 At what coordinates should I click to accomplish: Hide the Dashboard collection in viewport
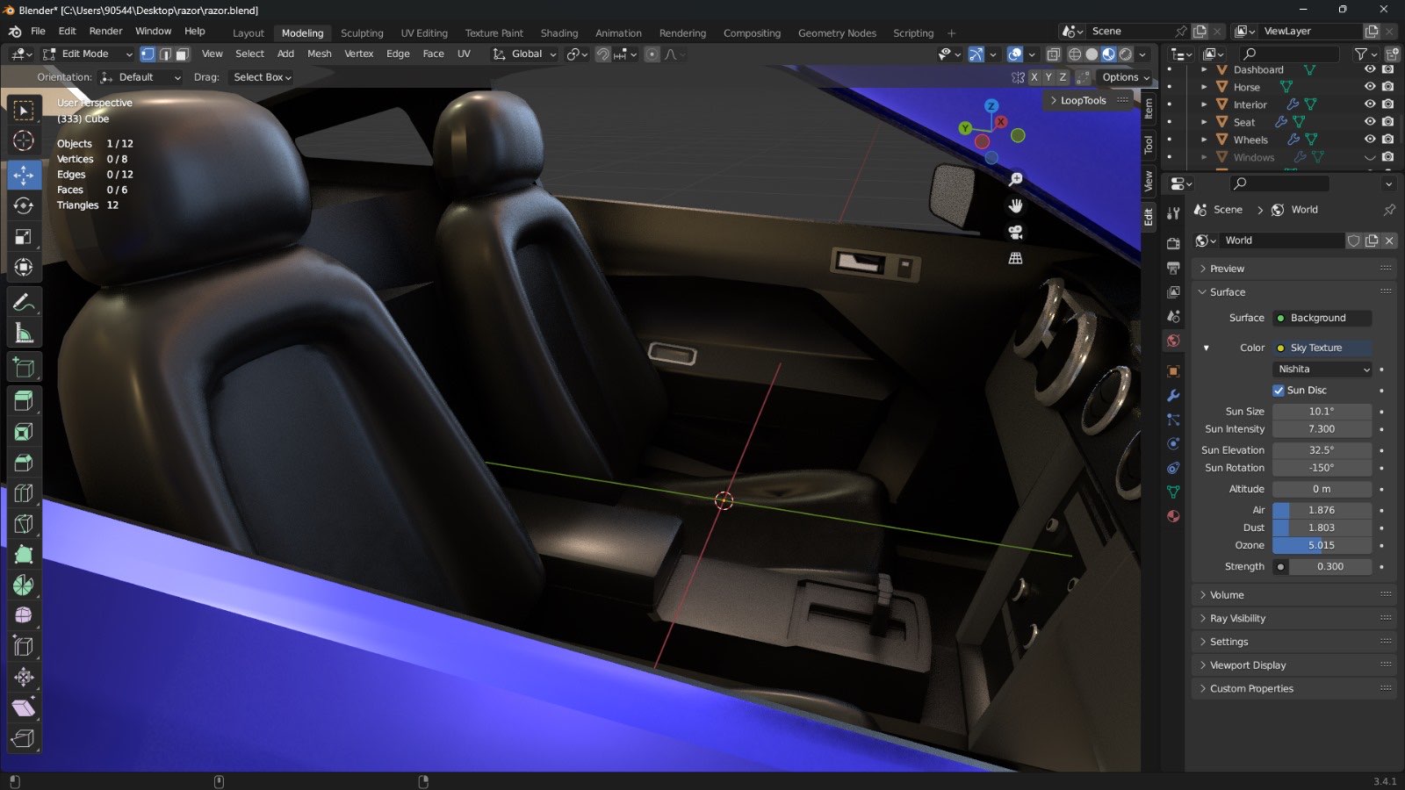pos(1370,69)
